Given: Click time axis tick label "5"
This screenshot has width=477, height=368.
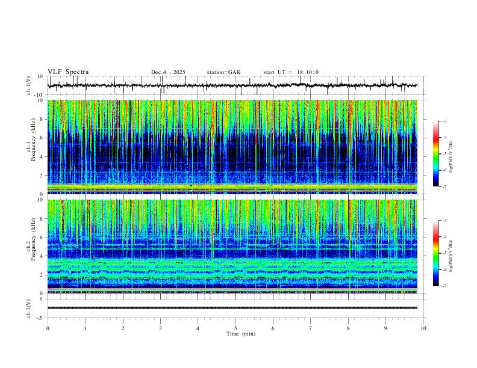Looking at the screenshot, I should click(x=235, y=328).
